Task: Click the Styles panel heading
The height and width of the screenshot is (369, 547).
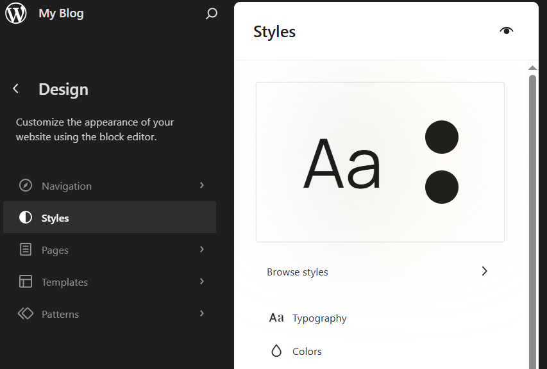Action: 274,31
